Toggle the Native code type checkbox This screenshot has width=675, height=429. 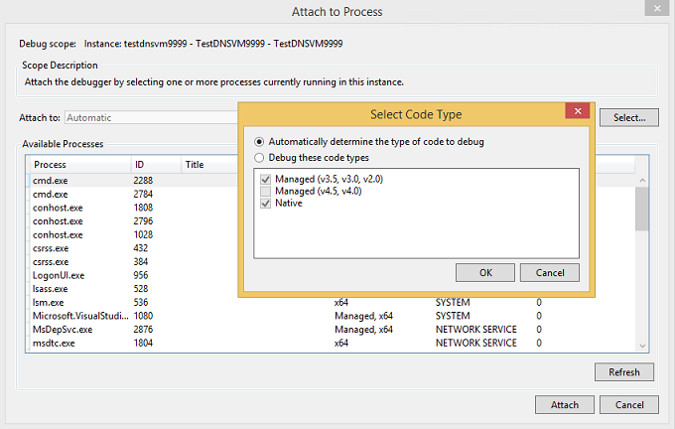pos(265,204)
